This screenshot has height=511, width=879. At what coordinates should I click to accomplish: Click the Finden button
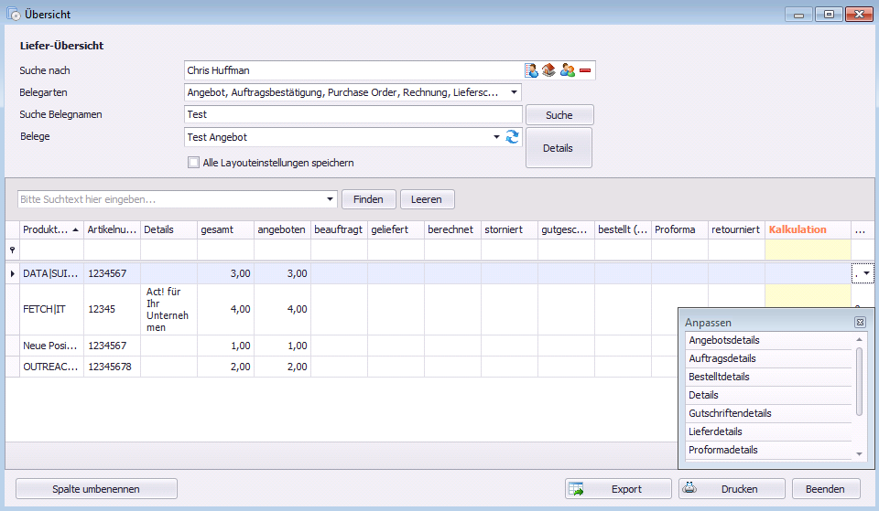click(368, 199)
